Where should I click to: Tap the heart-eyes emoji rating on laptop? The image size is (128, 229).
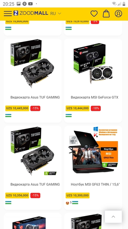coord(67,203)
